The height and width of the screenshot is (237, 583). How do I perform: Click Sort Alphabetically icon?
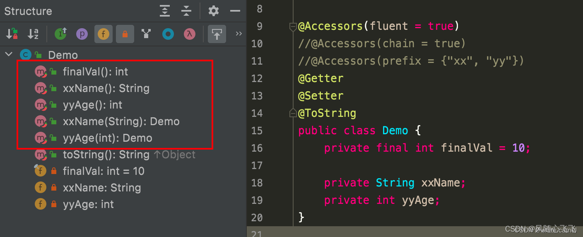(33, 34)
